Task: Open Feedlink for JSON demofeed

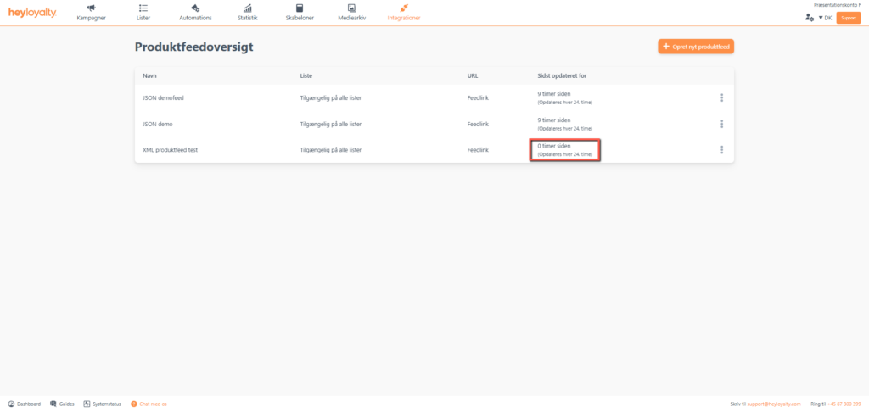Action: [x=478, y=97]
